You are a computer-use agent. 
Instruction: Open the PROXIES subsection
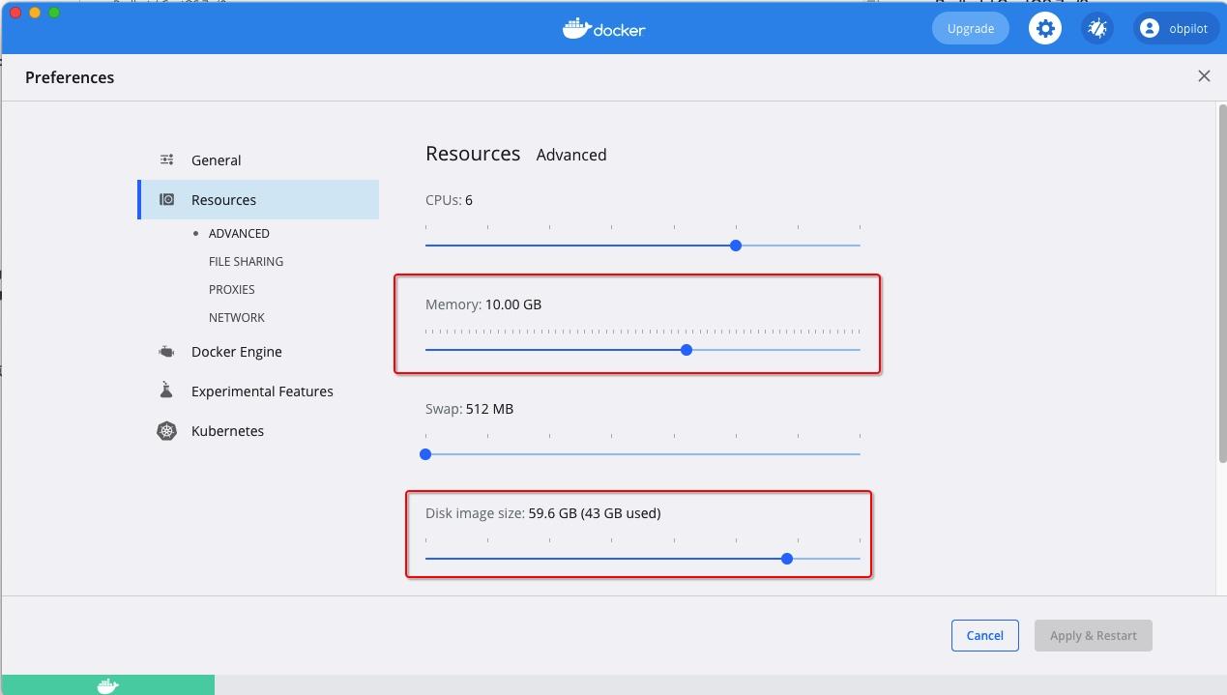[x=232, y=289]
